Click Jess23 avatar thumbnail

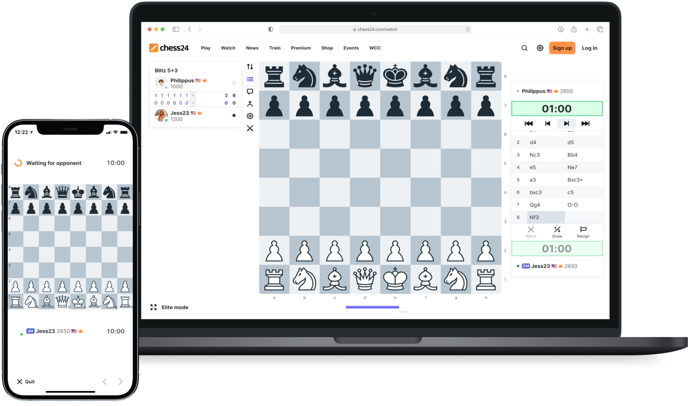(x=161, y=116)
